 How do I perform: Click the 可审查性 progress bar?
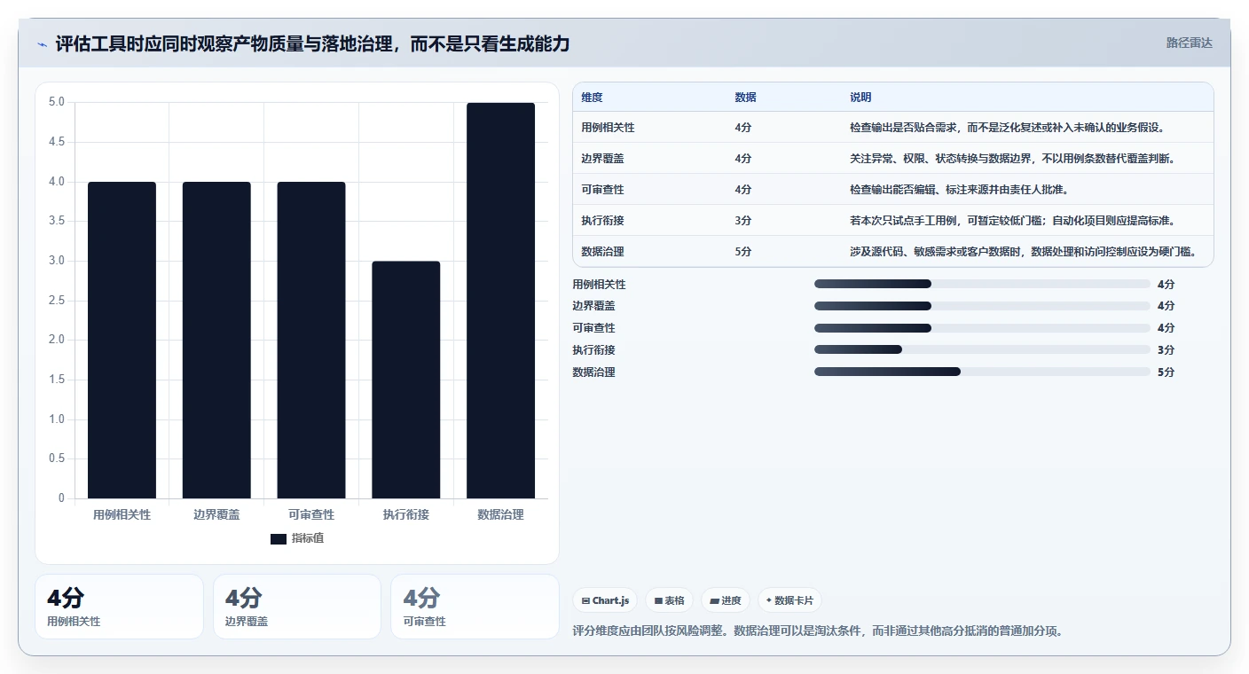pyautogui.click(x=982, y=328)
